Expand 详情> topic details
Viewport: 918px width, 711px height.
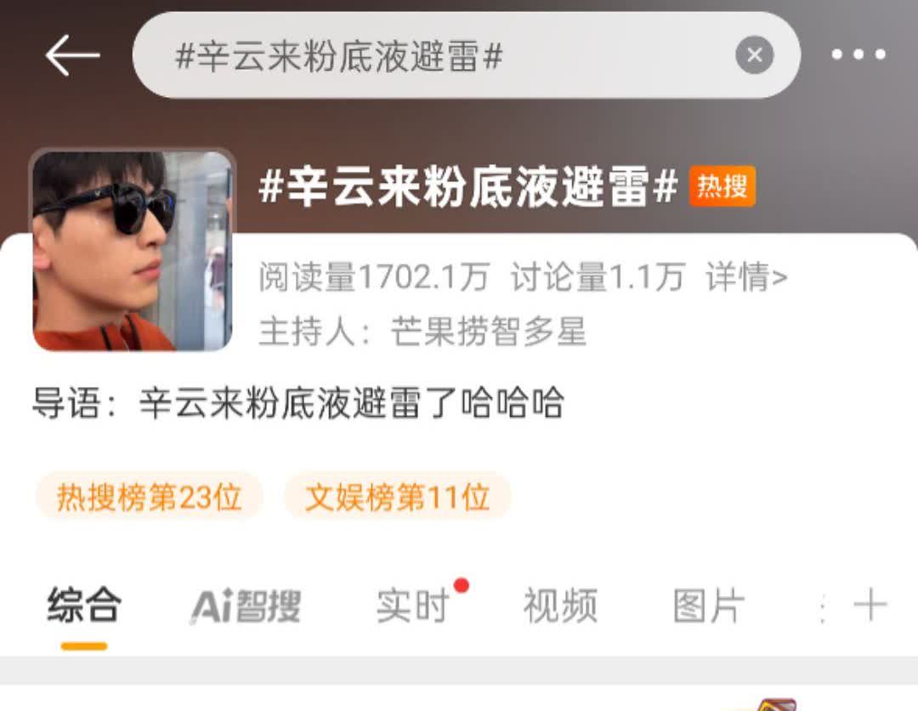click(x=746, y=277)
